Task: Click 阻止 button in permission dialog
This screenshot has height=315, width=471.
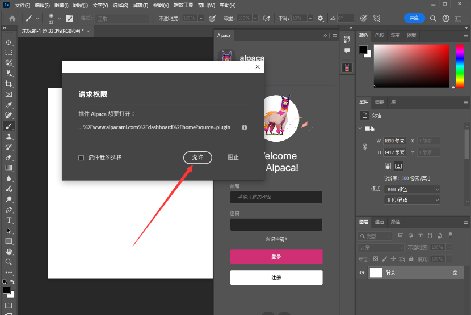Action: pyautogui.click(x=233, y=157)
